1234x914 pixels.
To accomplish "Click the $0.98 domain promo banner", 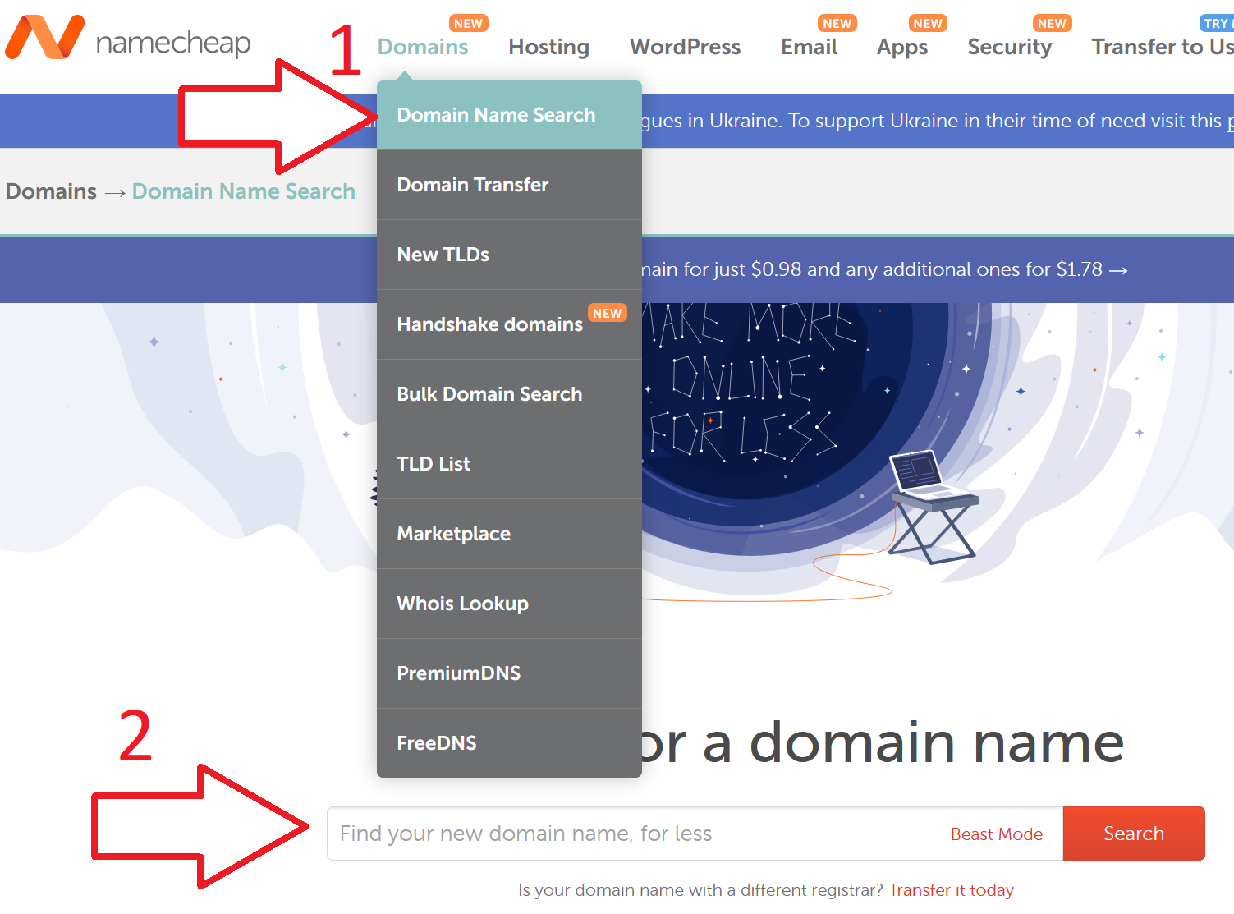I will click(x=885, y=269).
